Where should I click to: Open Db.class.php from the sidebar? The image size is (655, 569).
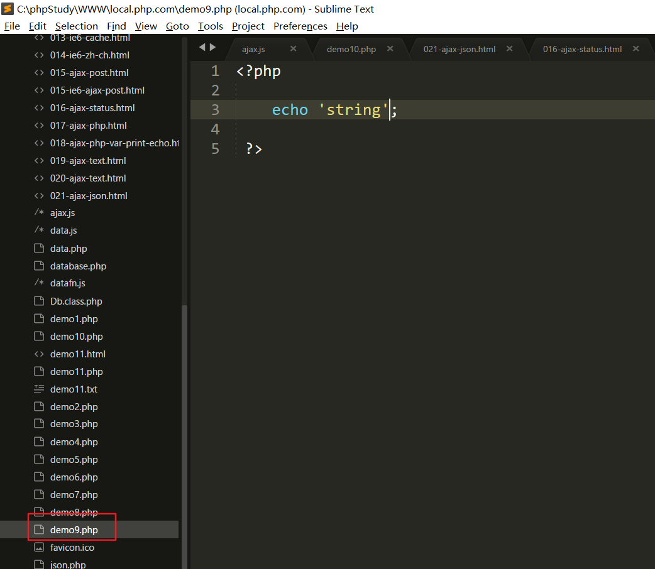[76, 301]
